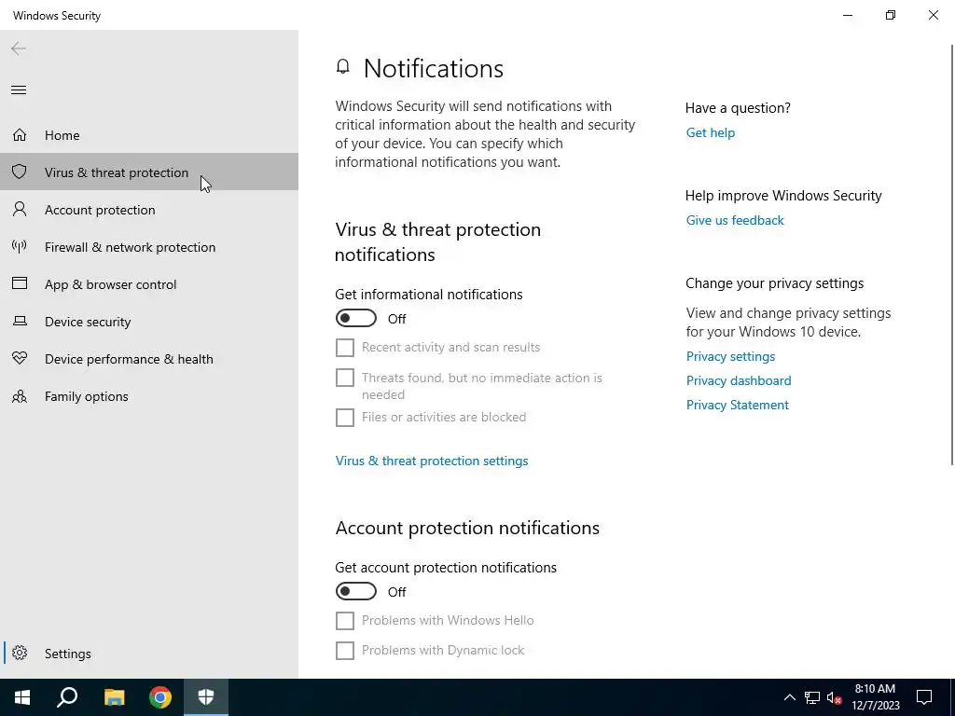Open the Windows Start menu
Screen dimensions: 955x716
[x=22, y=697]
